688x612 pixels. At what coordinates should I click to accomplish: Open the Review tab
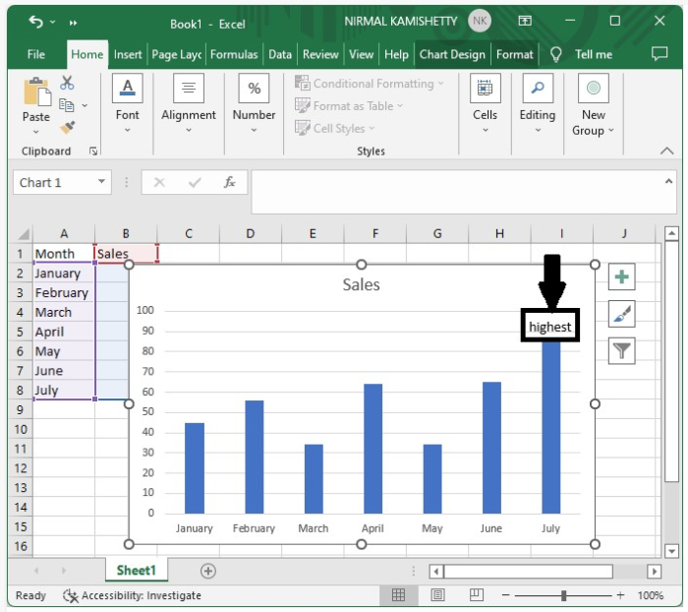[320, 54]
